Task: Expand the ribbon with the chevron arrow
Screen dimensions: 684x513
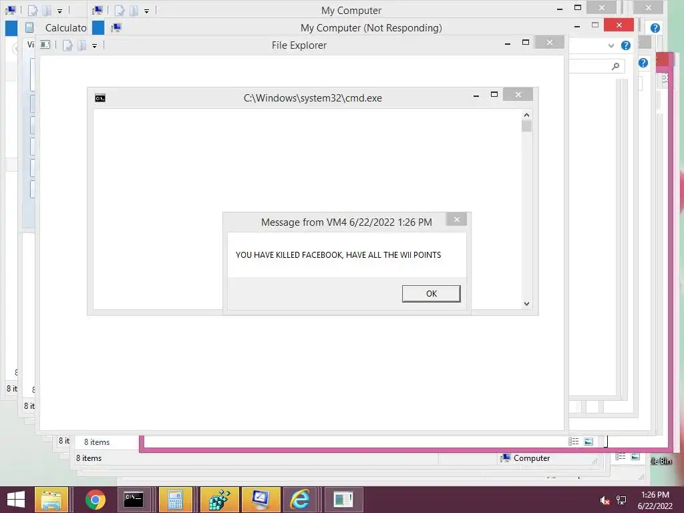Action: click(x=611, y=45)
